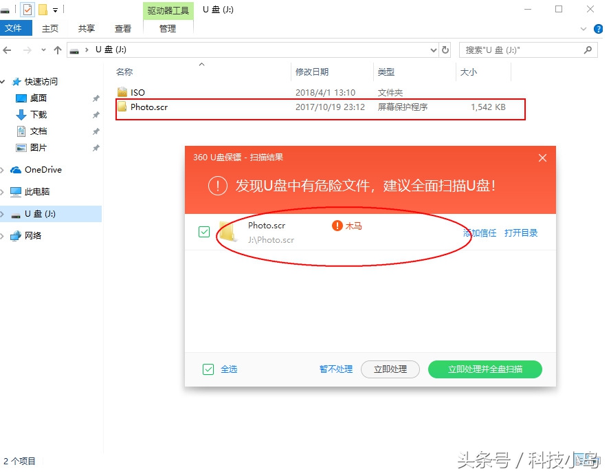
Task: Click the New Folder quick access icon
Action: (x=41, y=9)
